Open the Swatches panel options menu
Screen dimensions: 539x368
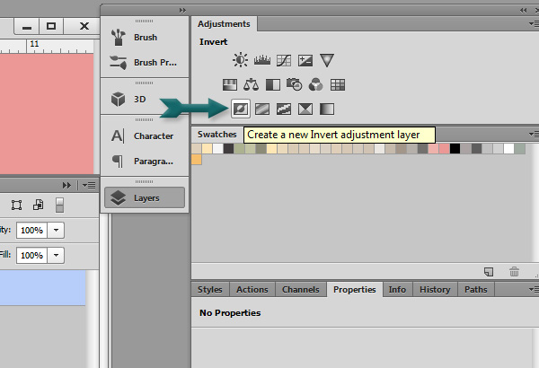(534, 134)
